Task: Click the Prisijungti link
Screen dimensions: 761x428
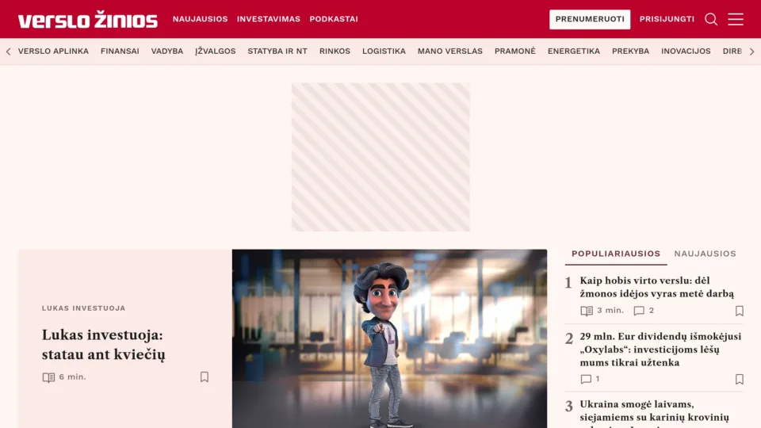Action: coord(667,19)
